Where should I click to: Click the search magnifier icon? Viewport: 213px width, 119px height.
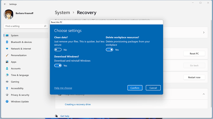(x=45, y=26)
